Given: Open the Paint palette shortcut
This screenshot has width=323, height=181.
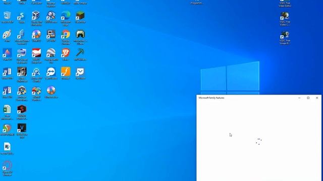Looking at the screenshot, I should 7,35.
